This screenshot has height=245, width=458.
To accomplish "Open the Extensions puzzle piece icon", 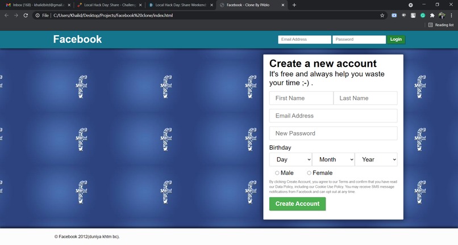I will coord(432,15).
